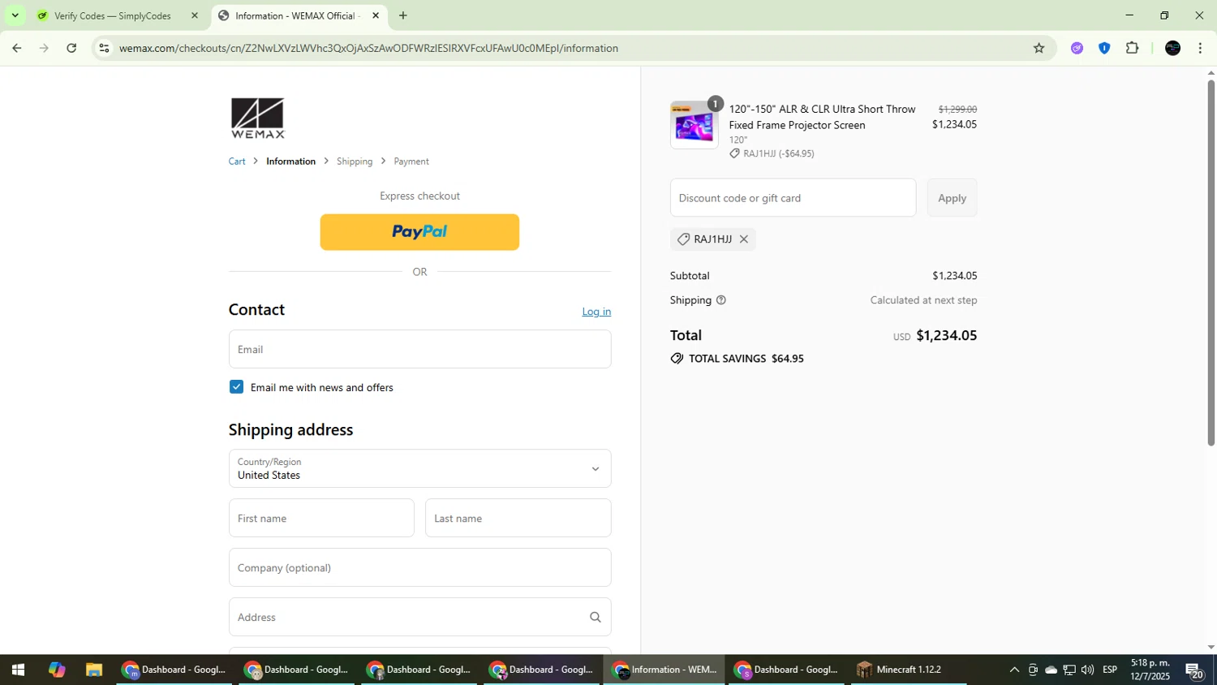Click the browser address bar URL
The height and width of the screenshot is (685, 1217).
369,48
